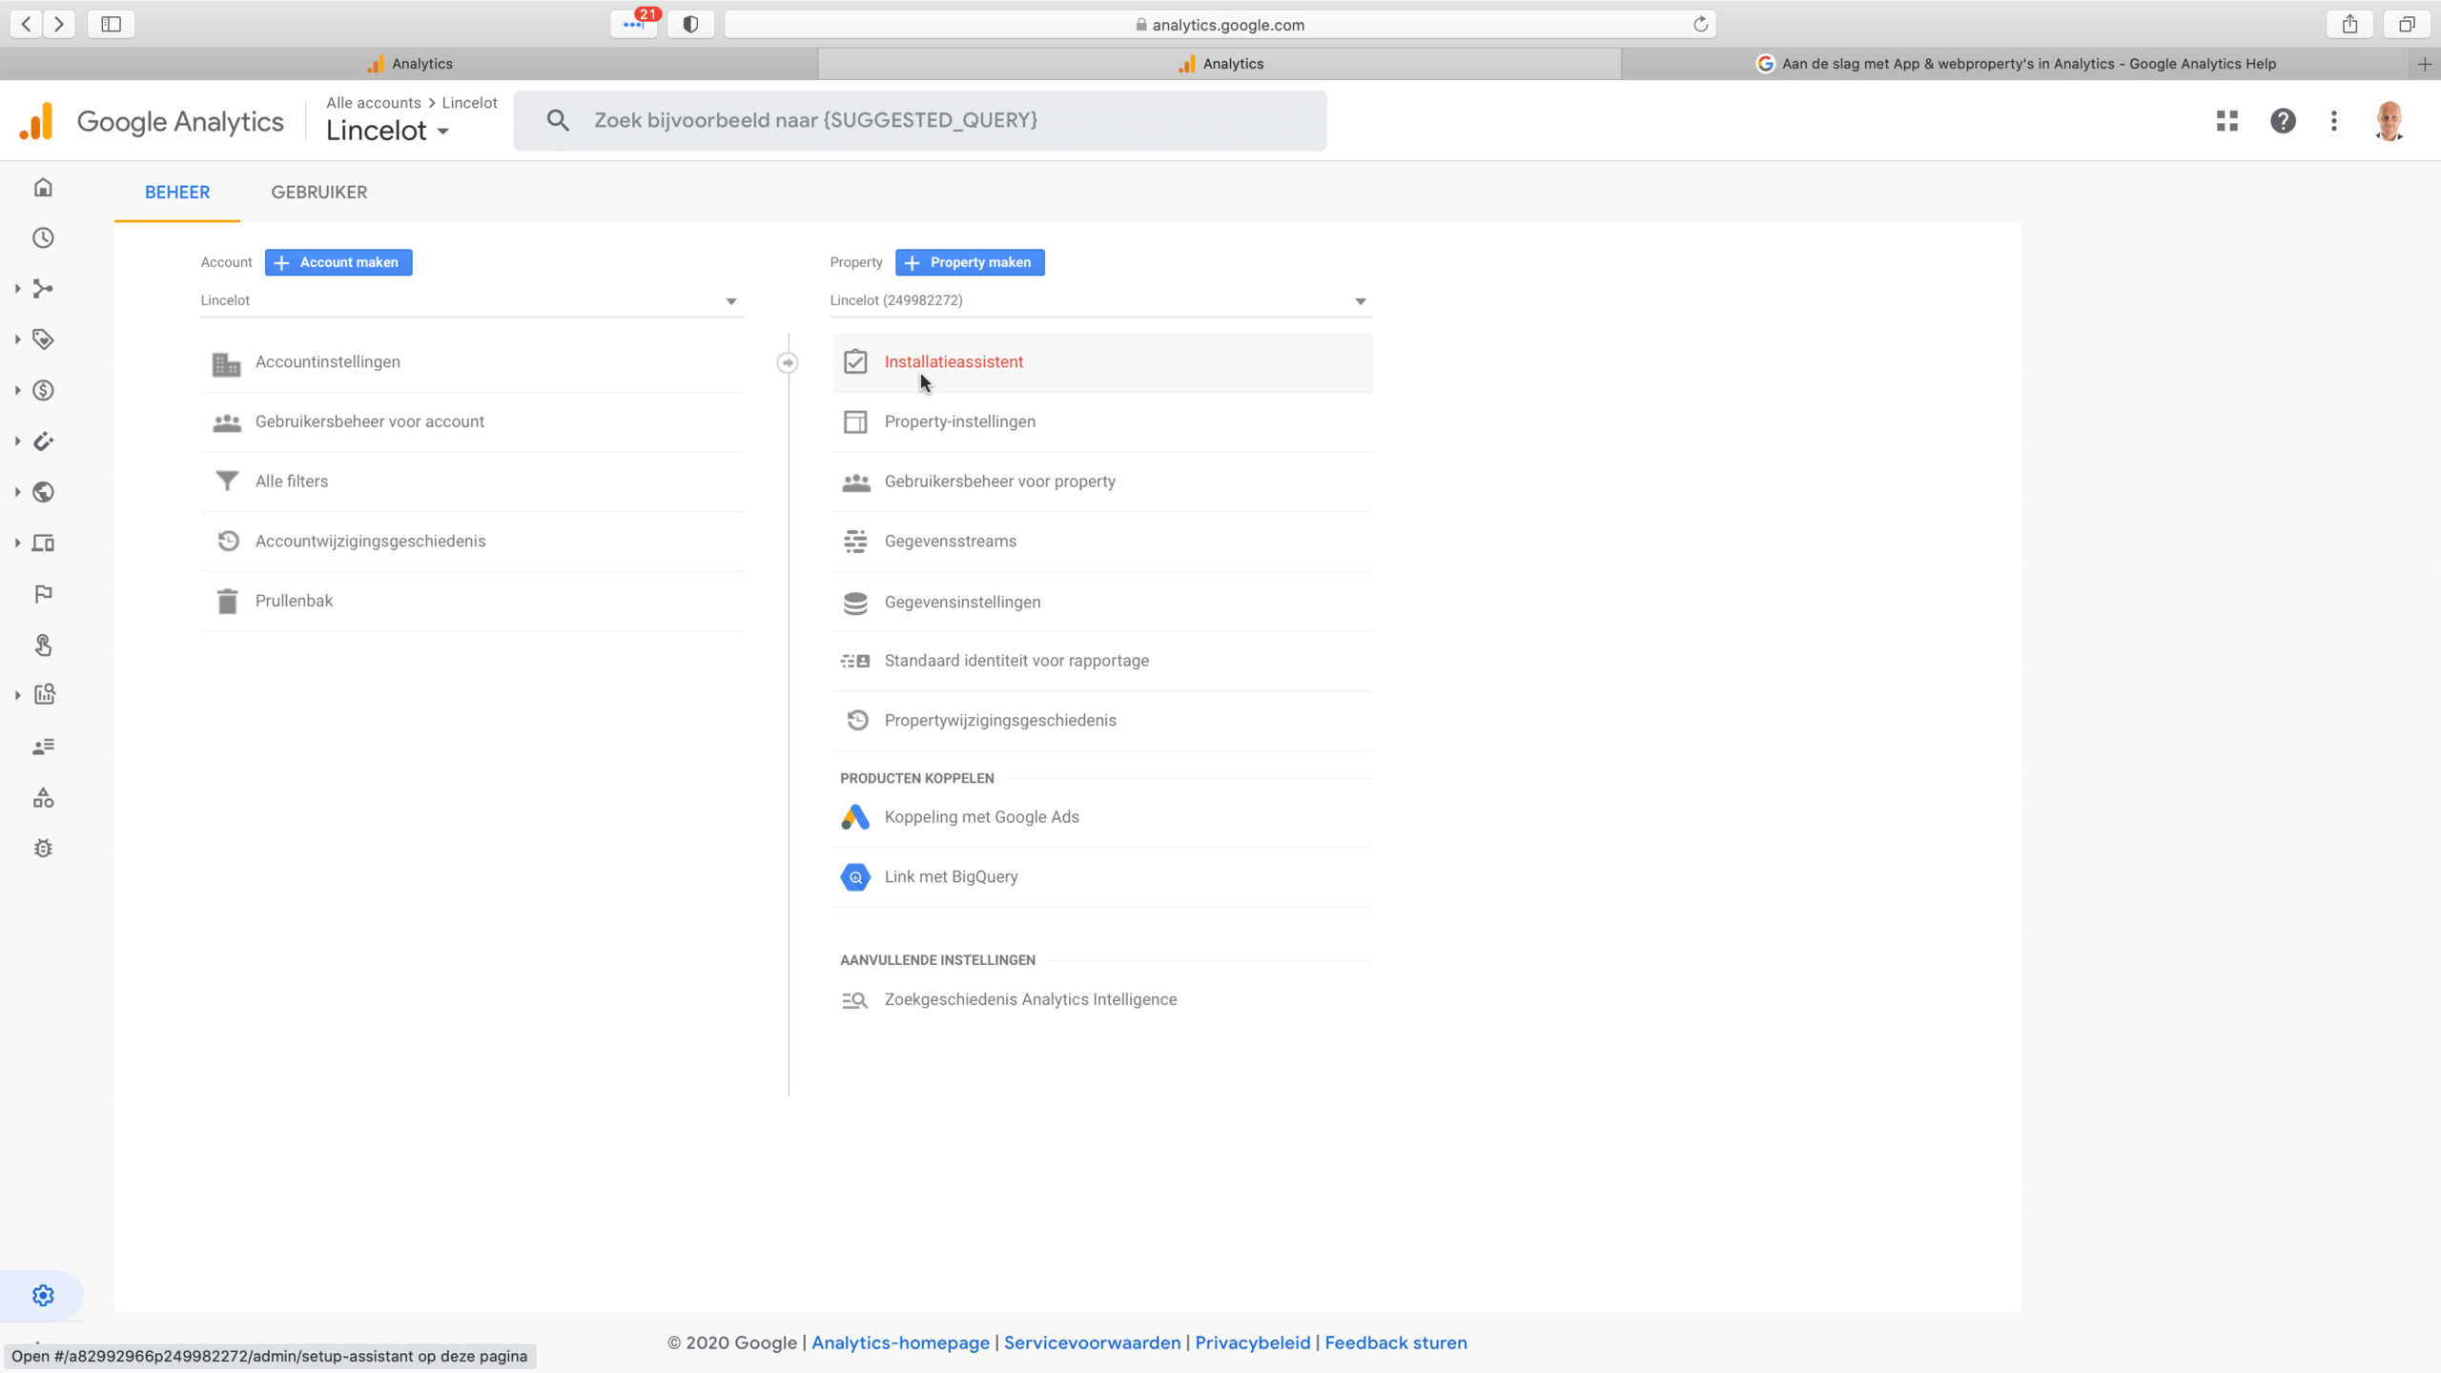Open Privacybeleid footer link

tap(1253, 1342)
